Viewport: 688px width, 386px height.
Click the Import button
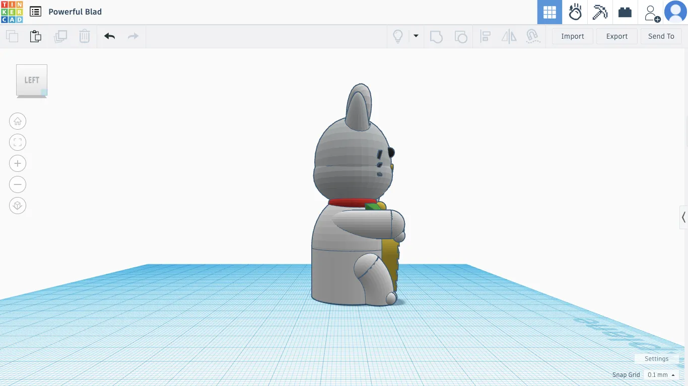pyautogui.click(x=572, y=36)
